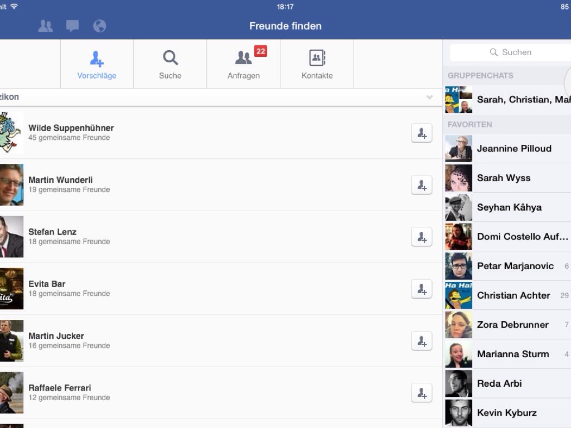Add Martin Wunderli as friend
Screen dimensions: 571x428
click(x=422, y=185)
